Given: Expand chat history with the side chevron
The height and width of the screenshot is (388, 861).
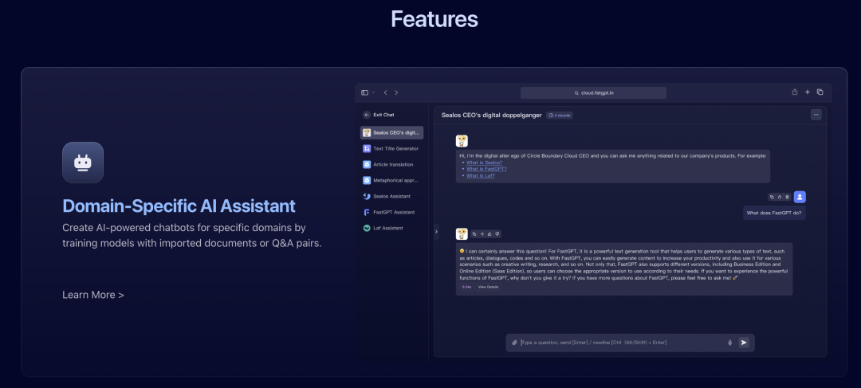Looking at the screenshot, I should pyautogui.click(x=437, y=232).
